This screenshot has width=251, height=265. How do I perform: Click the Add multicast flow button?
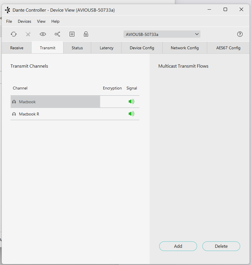click(178, 246)
